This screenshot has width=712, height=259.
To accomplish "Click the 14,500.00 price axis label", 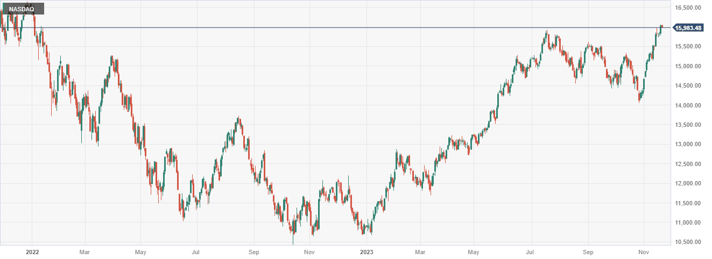I will click(689, 86).
